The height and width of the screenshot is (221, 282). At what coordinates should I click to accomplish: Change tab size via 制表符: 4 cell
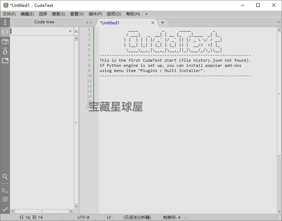pyautogui.click(x=172, y=218)
